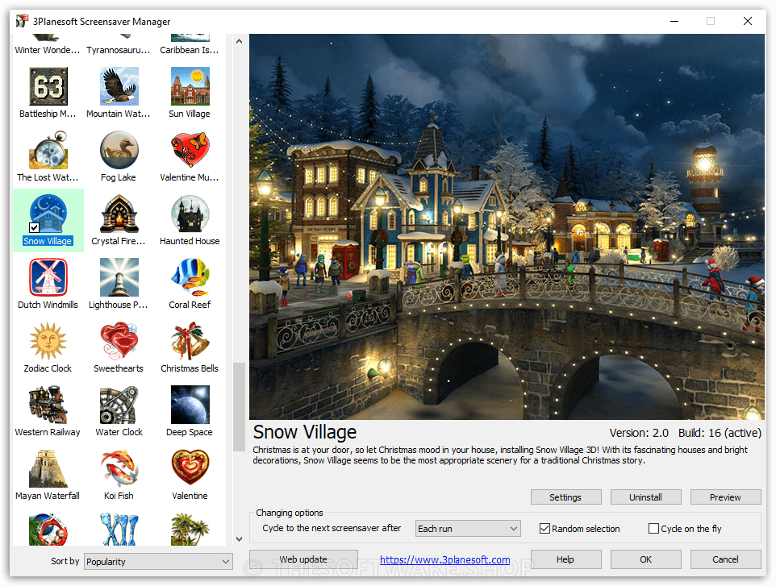This screenshot has width=776, height=586.
Task: Pick the Deep Space planet icon
Action: 190,405
